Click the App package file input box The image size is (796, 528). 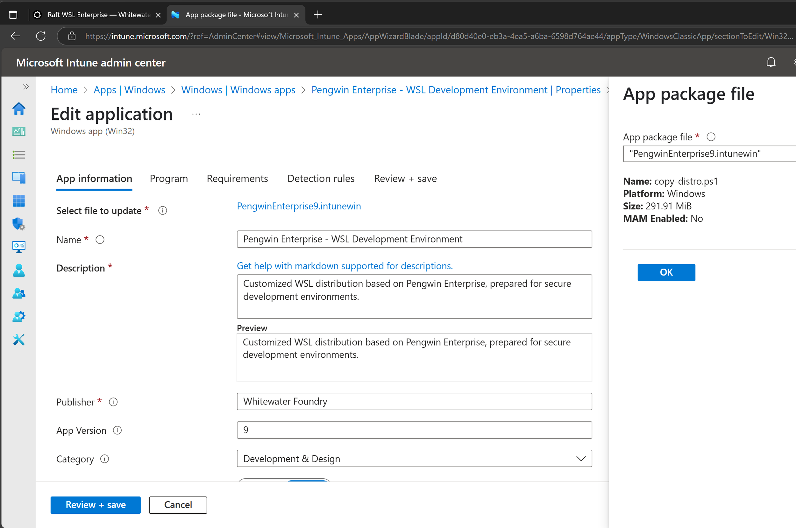(x=709, y=153)
